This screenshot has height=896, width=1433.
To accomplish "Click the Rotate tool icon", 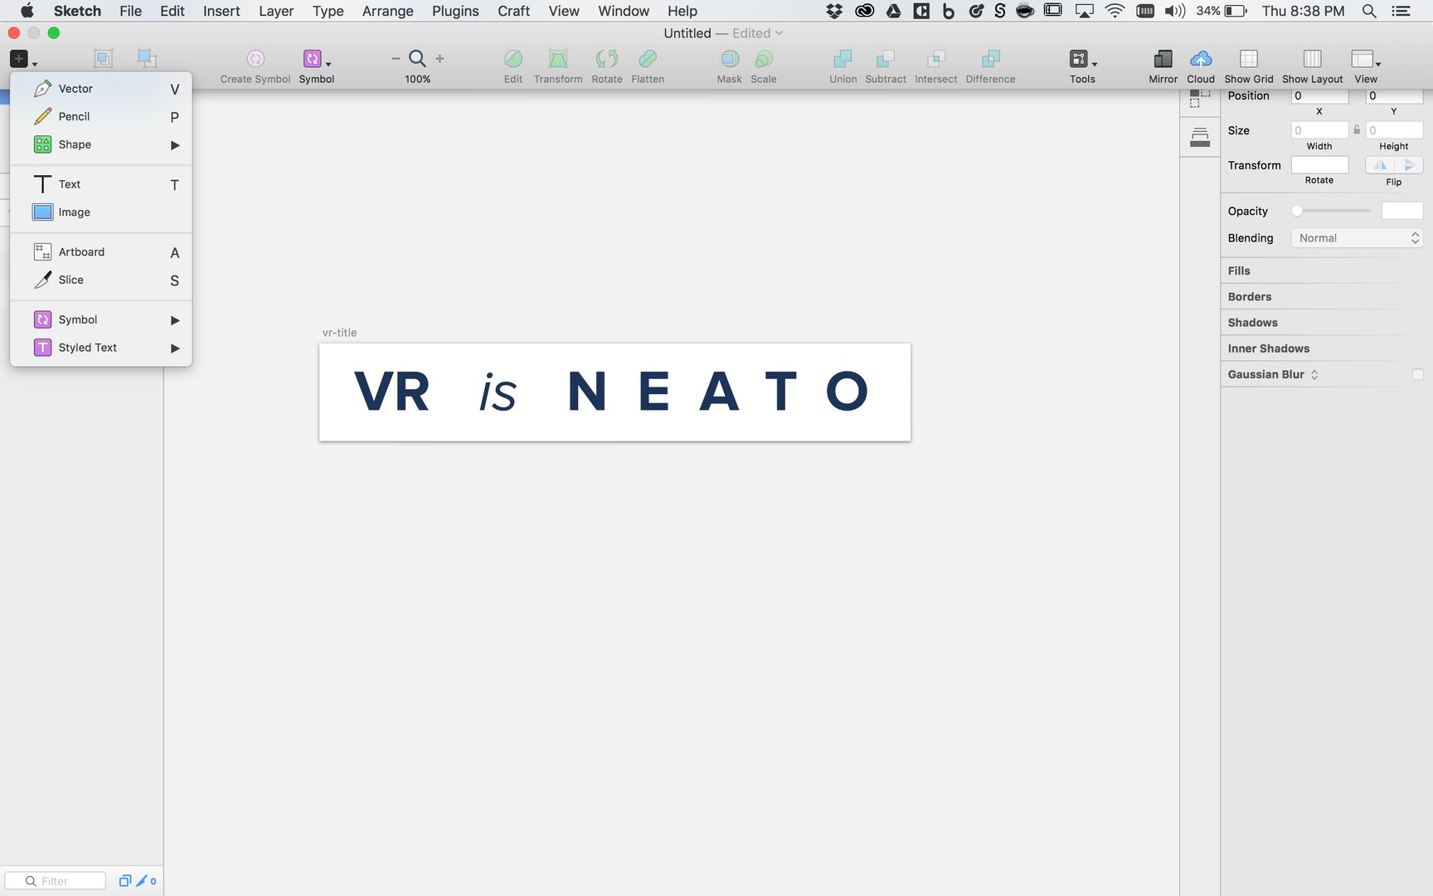I will click(x=606, y=60).
